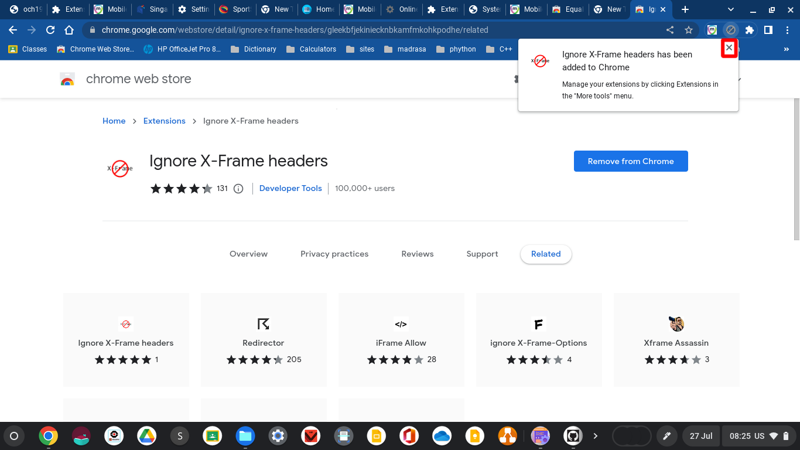Open the HP OfficeJet Pro bookmark
Image resolution: width=800 pixels, height=450 pixels.
182,49
